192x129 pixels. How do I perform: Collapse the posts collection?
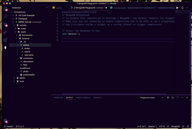click(15, 32)
